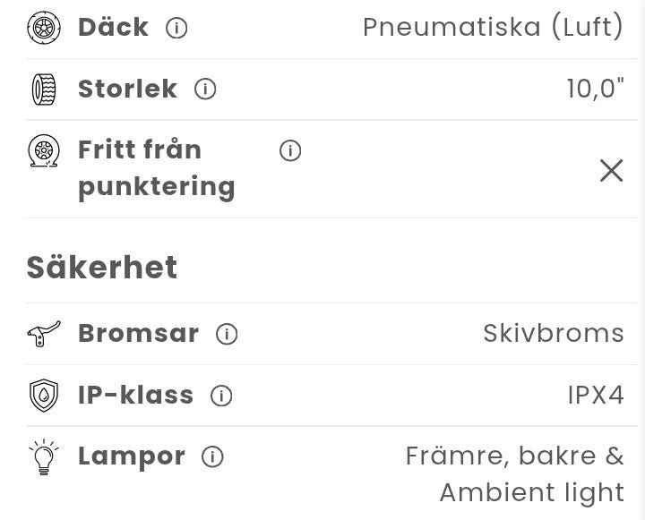The height and width of the screenshot is (520, 645).
Task: Click the puncture-free wheel icon
Action: (43, 150)
